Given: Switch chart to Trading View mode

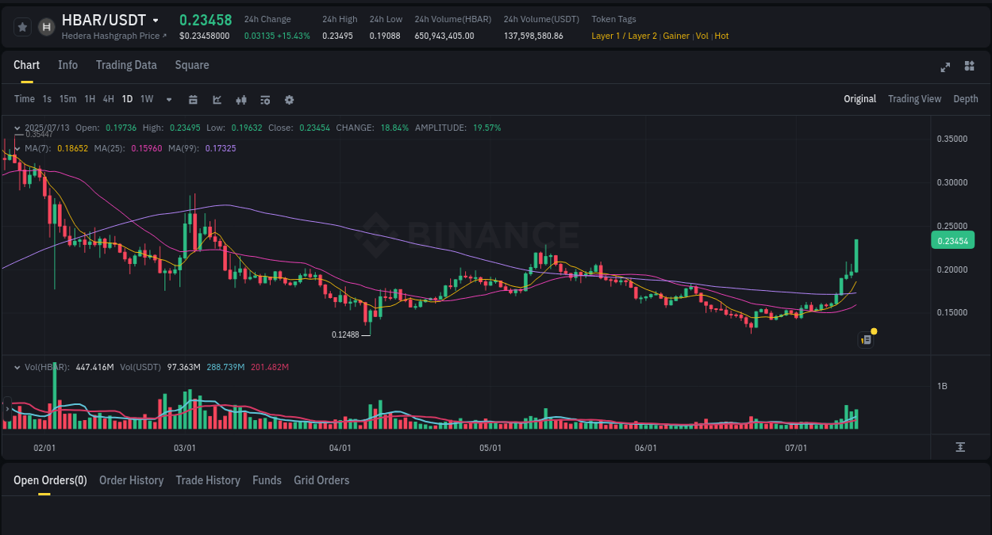Looking at the screenshot, I should pyautogui.click(x=914, y=99).
